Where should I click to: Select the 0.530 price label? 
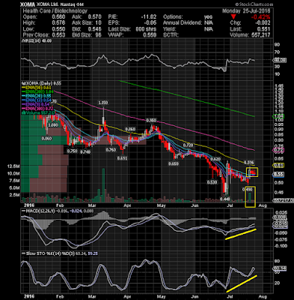(x=212, y=182)
